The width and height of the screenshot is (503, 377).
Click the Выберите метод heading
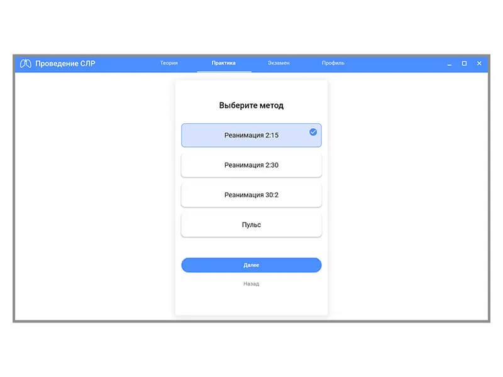(251, 106)
